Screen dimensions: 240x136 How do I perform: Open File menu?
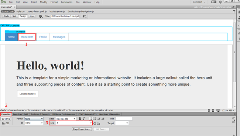(x=11, y=2)
